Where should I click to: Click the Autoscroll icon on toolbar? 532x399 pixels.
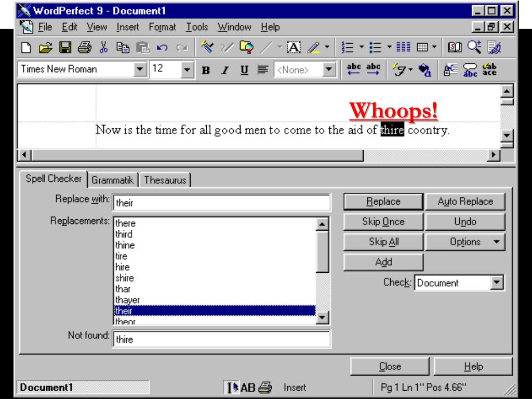tap(494, 47)
